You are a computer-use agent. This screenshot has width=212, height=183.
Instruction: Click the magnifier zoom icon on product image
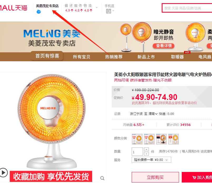102,178
